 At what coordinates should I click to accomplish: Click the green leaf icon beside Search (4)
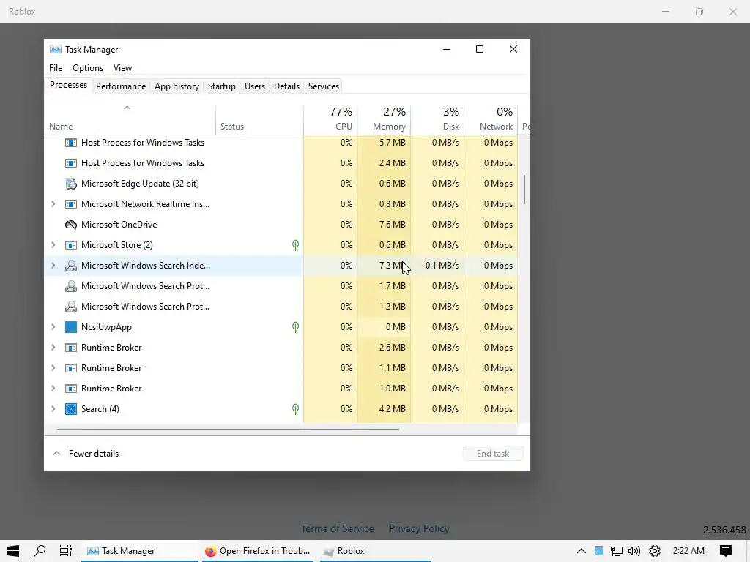296,409
